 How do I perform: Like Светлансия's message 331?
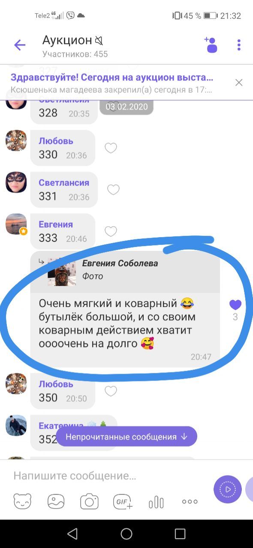113,190
